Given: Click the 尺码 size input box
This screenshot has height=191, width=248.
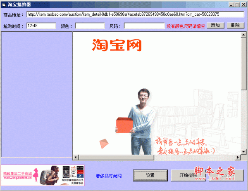Looking at the screenshot, I should [144, 26].
